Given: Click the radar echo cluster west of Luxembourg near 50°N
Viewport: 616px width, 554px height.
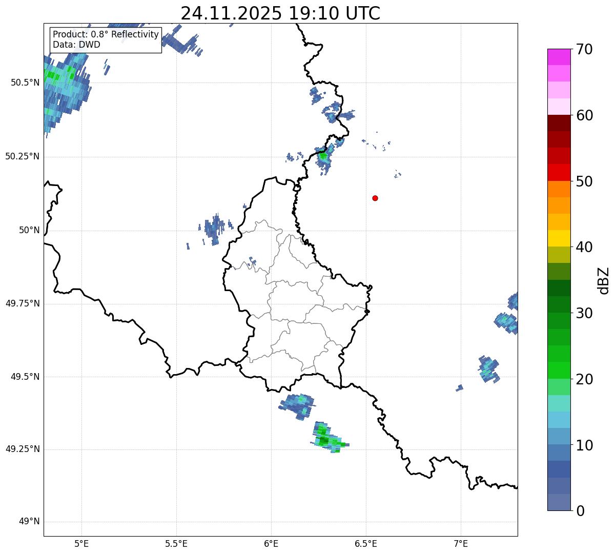Looking at the screenshot, I should (x=214, y=230).
